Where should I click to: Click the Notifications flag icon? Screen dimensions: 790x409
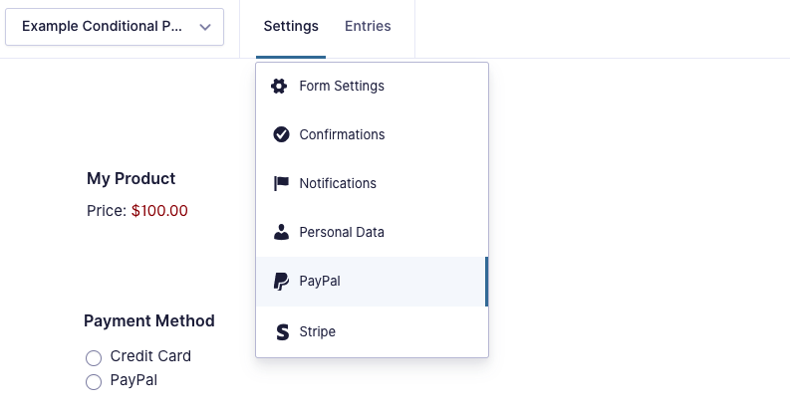pyautogui.click(x=281, y=183)
